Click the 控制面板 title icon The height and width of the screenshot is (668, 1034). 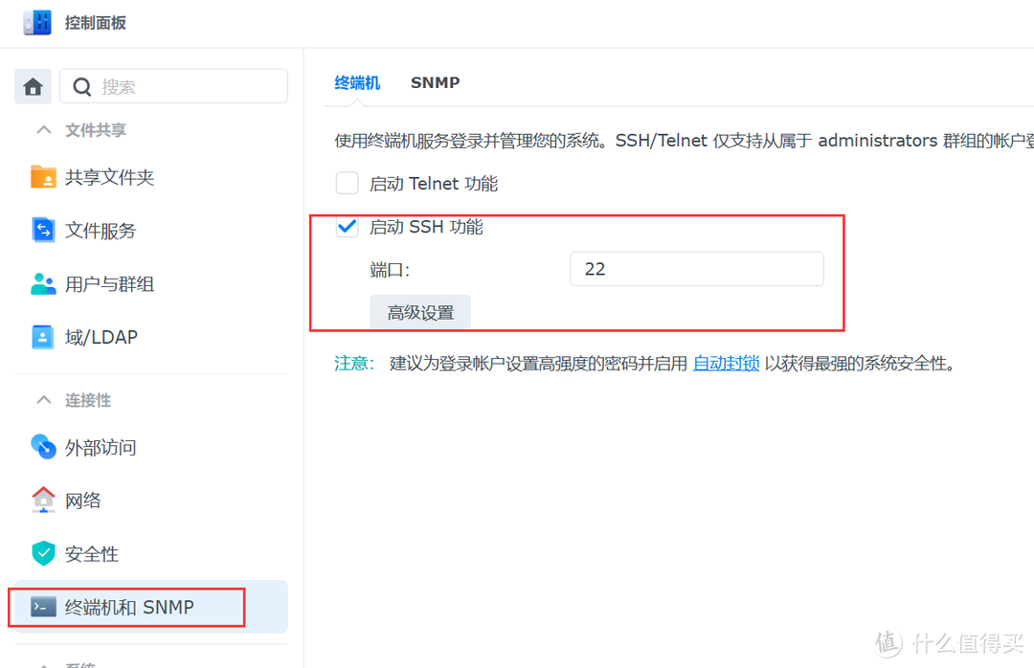[36, 22]
